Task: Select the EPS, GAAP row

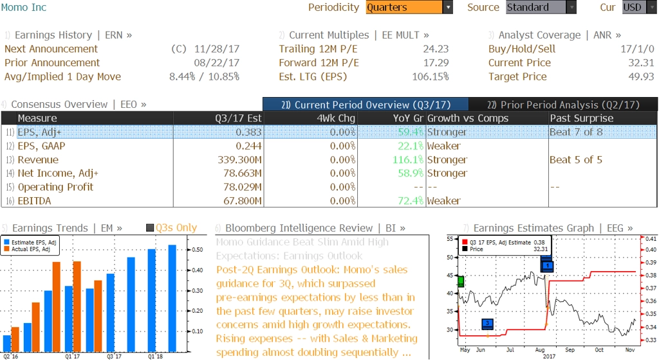Action: (329, 146)
